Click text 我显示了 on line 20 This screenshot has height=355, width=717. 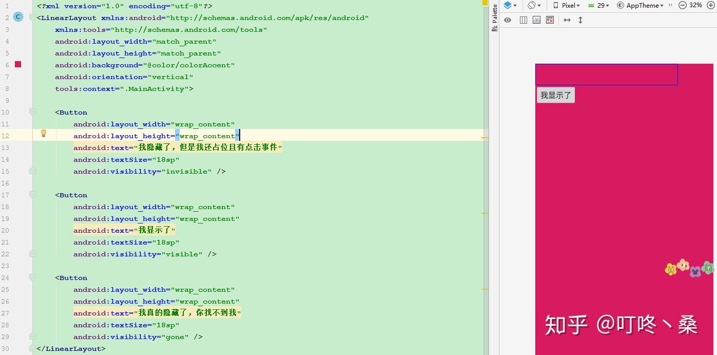[155, 230]
